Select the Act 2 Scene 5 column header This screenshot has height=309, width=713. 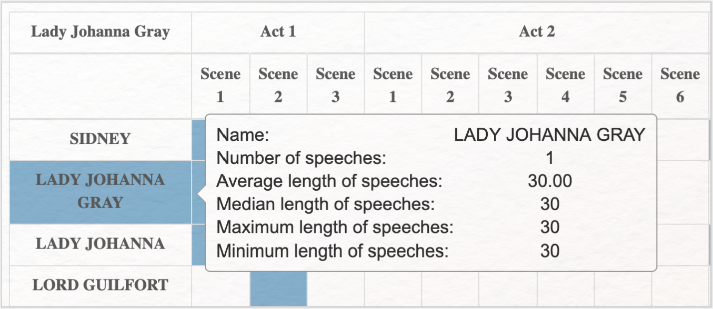click(622, 86)
